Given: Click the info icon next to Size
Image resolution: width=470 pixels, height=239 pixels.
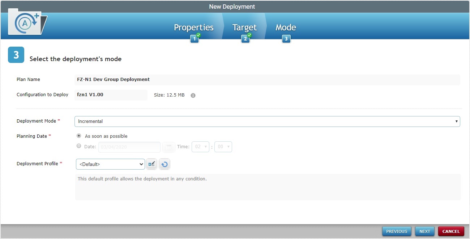Looking at the screenshot, I should [193, 95].
